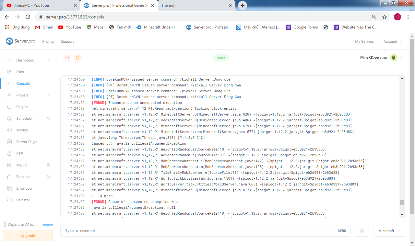The height and width of the screenshot is (246, 415).
Task: Open the Support link
Action: tap(67, 41)
